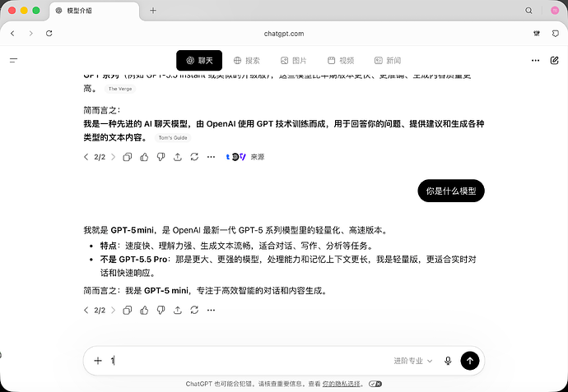Open the sidebar menu icon
Viewport: 568px width, 392px height.
(13, 60)
